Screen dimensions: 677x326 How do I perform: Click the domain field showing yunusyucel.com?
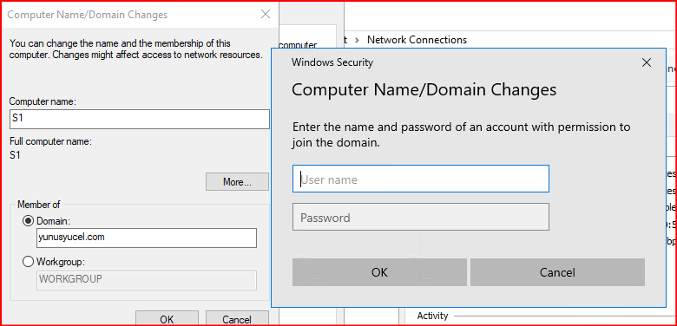coord(147,238)
